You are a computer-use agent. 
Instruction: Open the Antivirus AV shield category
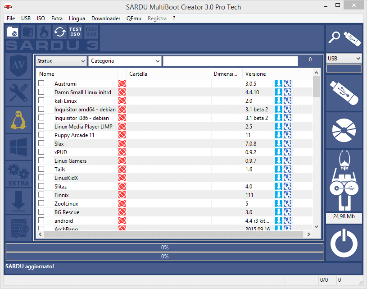[18, 66]
